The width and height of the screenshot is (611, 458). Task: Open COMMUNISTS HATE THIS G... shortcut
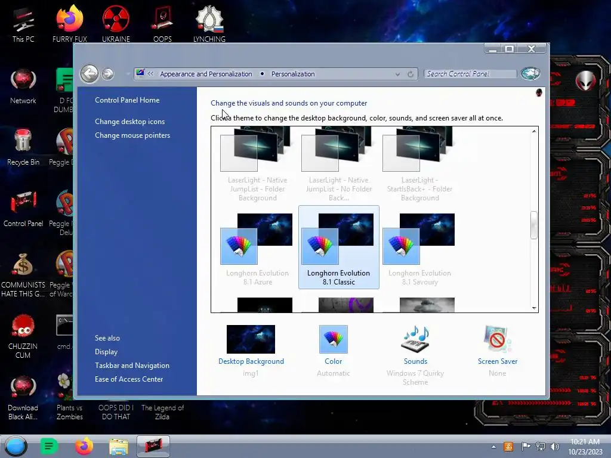[x=23, y=276]
